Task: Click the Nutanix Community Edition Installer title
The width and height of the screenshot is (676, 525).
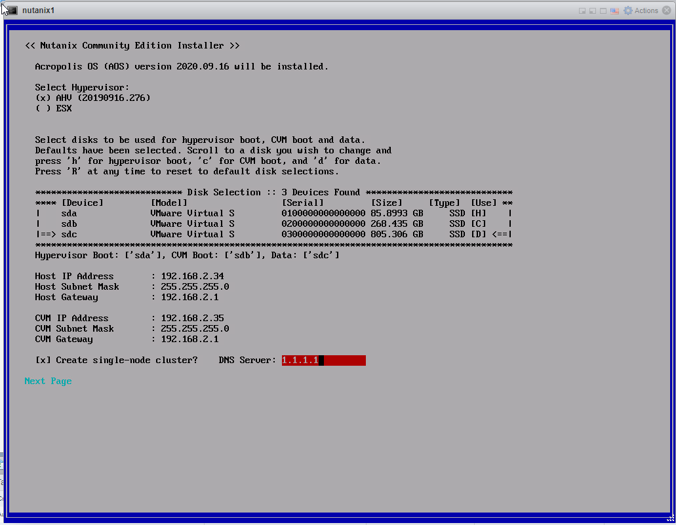Action: [132, 46]
